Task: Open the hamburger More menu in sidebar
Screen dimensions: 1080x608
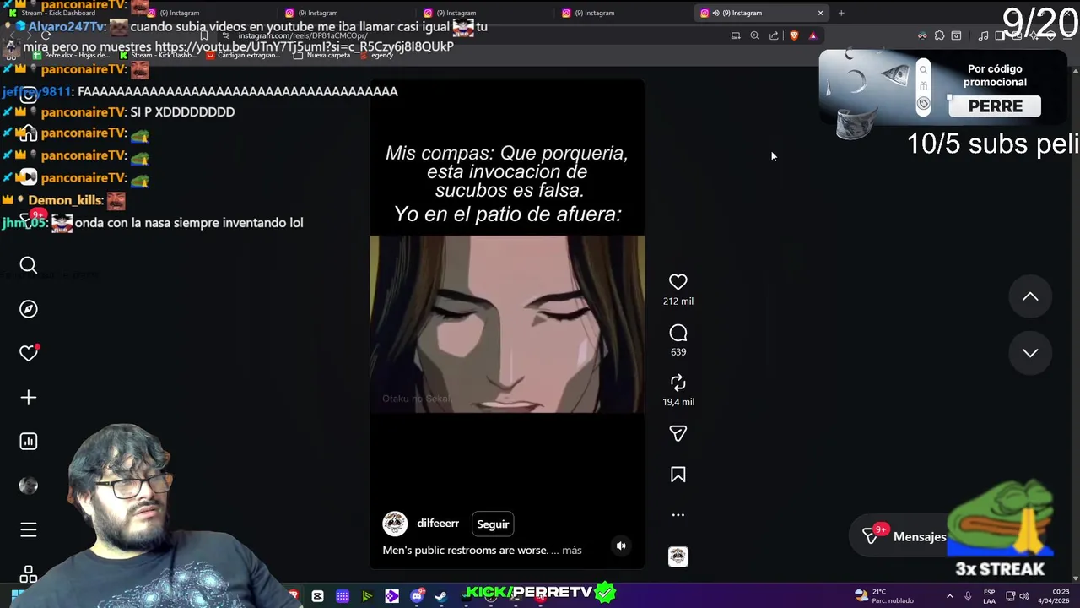Action: pyautogui.click(x=28, y=529)
